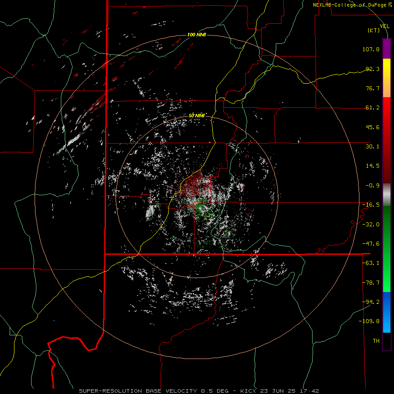394x394 pixels.
Task: Click the yellow segment of the velocity color bar
Action: (387, 78)
